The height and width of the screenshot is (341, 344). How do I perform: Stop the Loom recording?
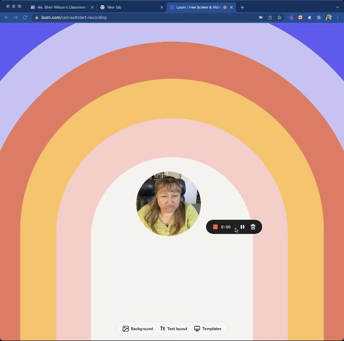coord(215,227)
